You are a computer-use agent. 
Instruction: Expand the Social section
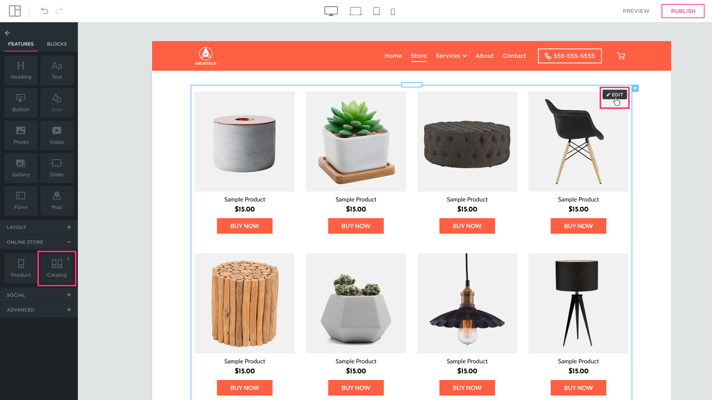(x=39, y=295)
